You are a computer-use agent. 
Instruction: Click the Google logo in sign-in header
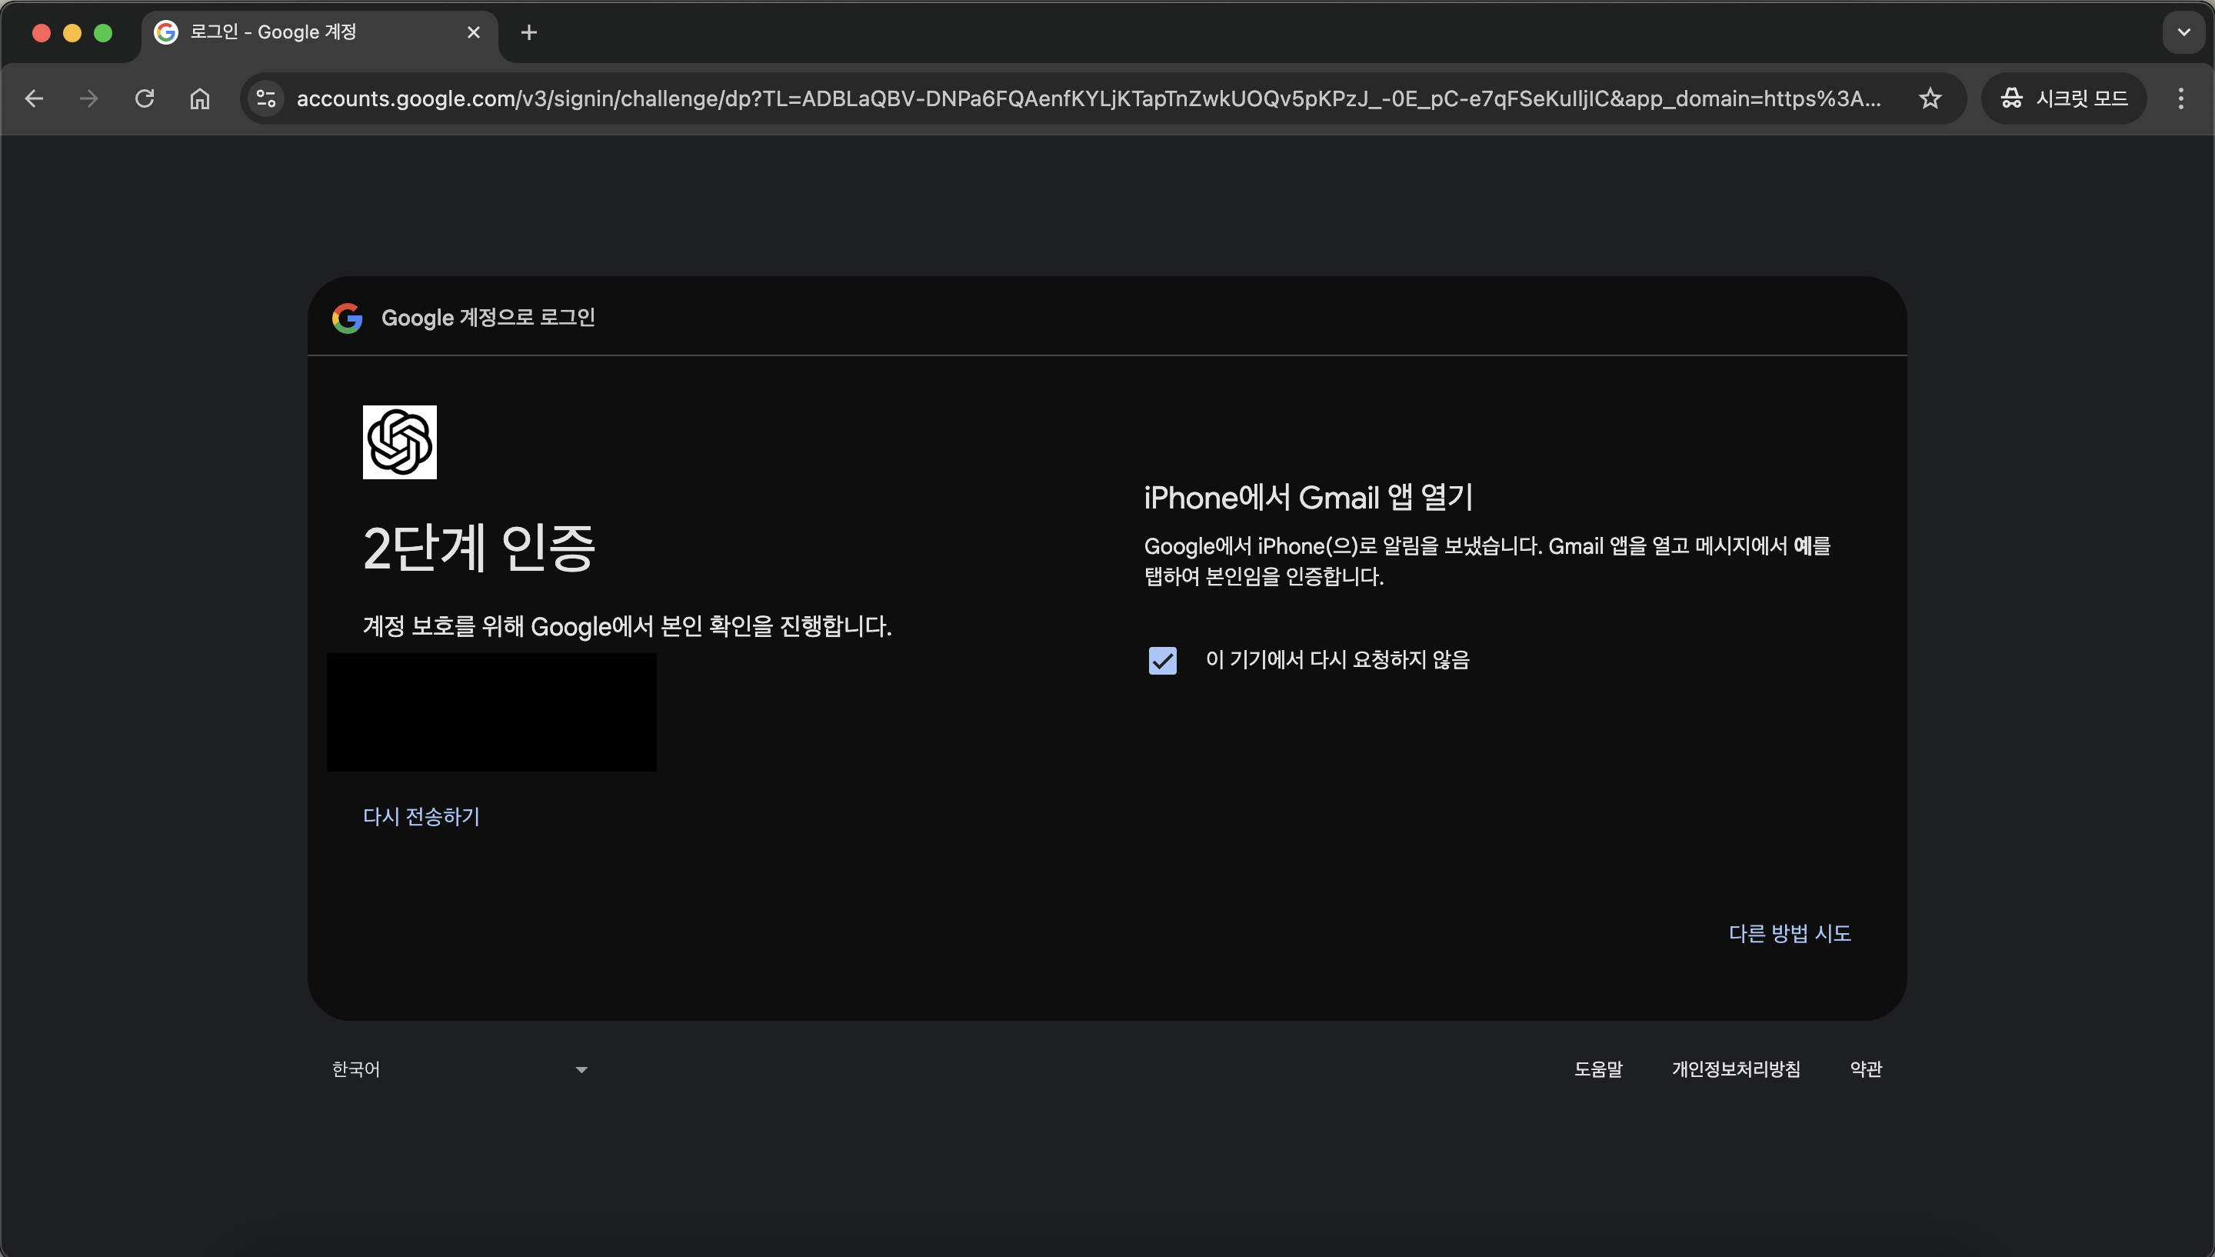pos(347,318)
